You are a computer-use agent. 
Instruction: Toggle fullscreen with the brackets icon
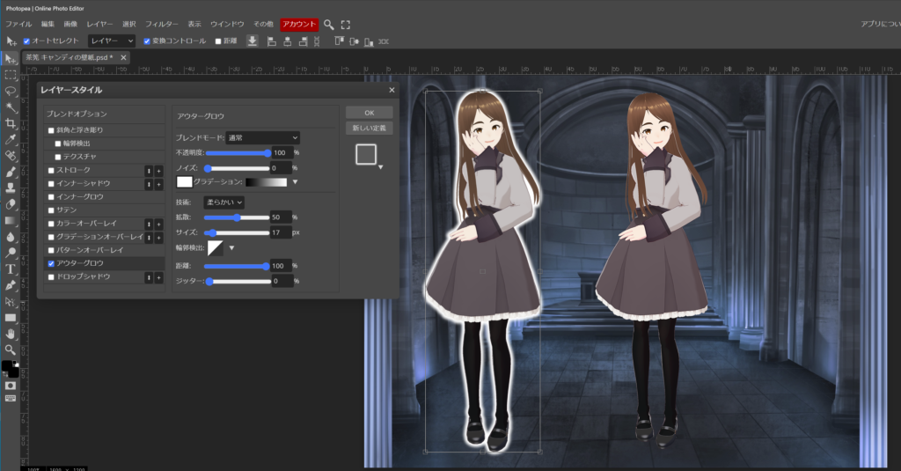tap(346, 25)
